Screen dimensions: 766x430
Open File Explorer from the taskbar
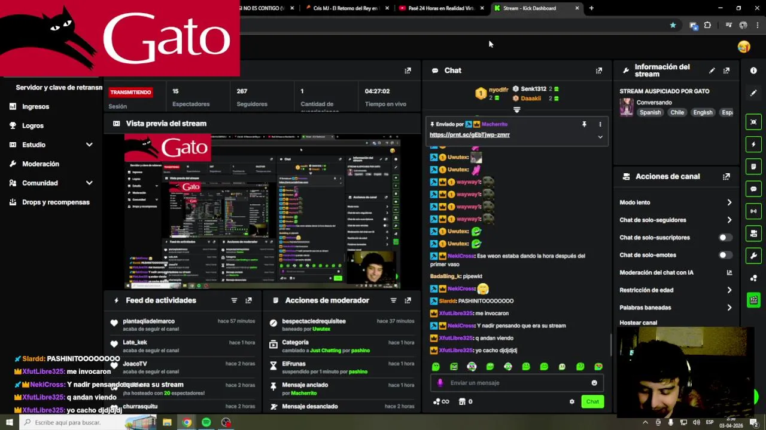167,422
